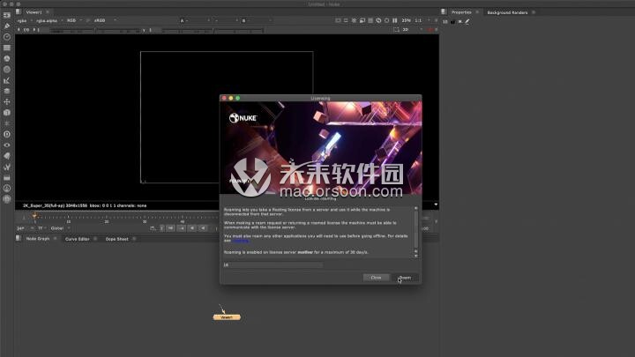Click the scroll up arrow in license text
635x357 pixels.
(415, 208)
